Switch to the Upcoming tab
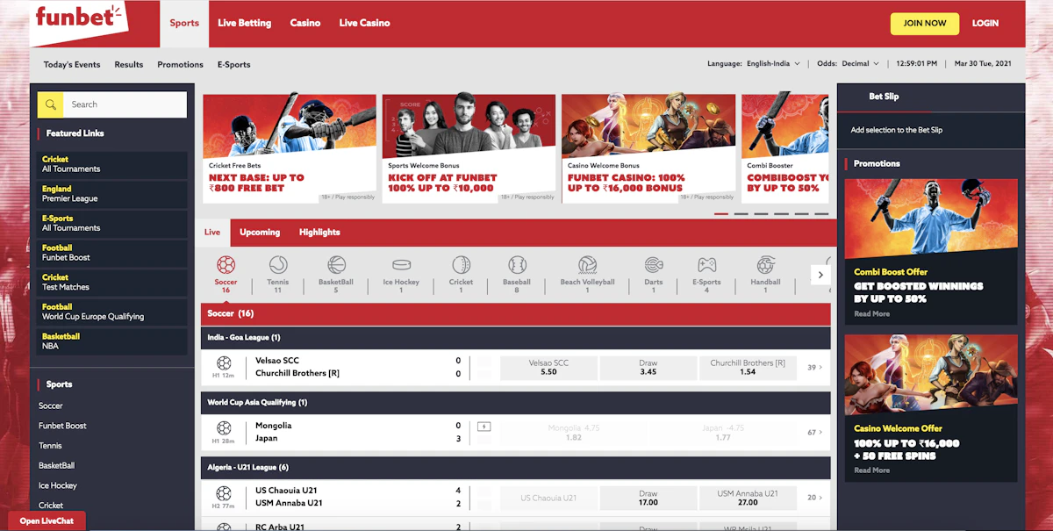The image size is (1053, 531). point(259,232)
